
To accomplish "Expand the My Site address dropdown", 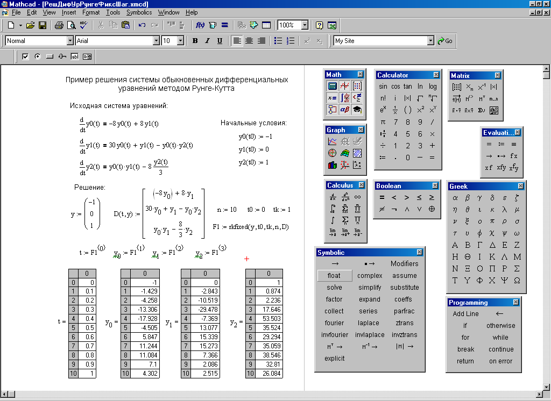I will point(431,41).
